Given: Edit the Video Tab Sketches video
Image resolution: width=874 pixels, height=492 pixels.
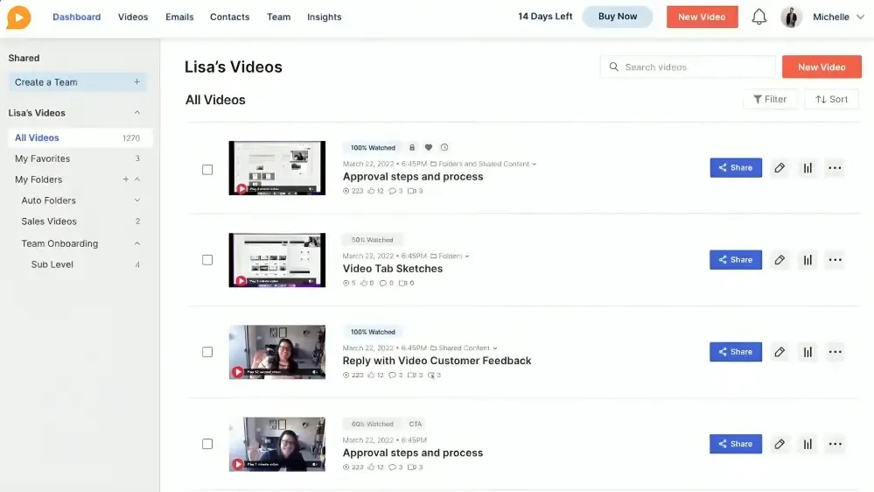Looking at the screenshot, I should pos(780,260).
